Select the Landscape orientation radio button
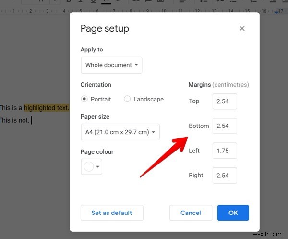The image size is (288, 239). [127, 99]
